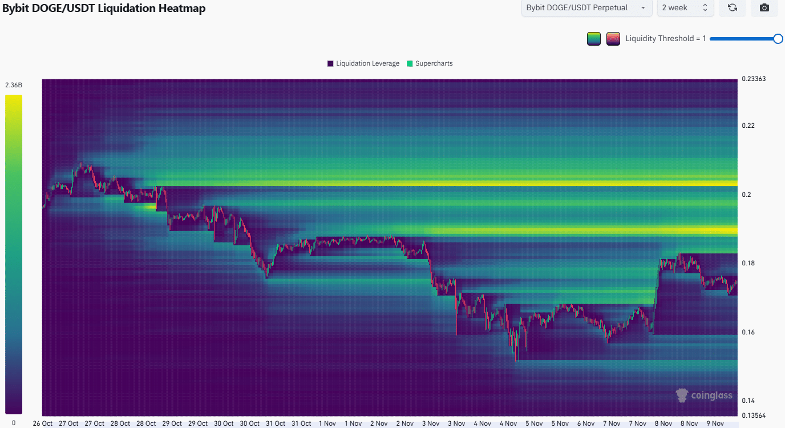785x428 pixels.
Task: Select the pink-red heatmap colormap
Action: tap(613, 38)
